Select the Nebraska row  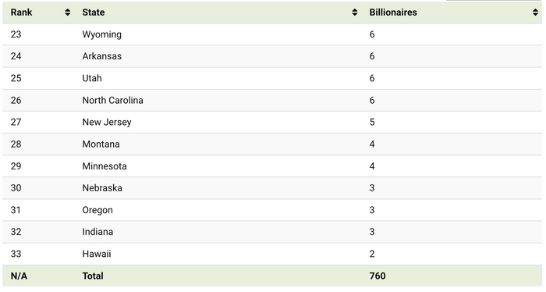(272, 188)
